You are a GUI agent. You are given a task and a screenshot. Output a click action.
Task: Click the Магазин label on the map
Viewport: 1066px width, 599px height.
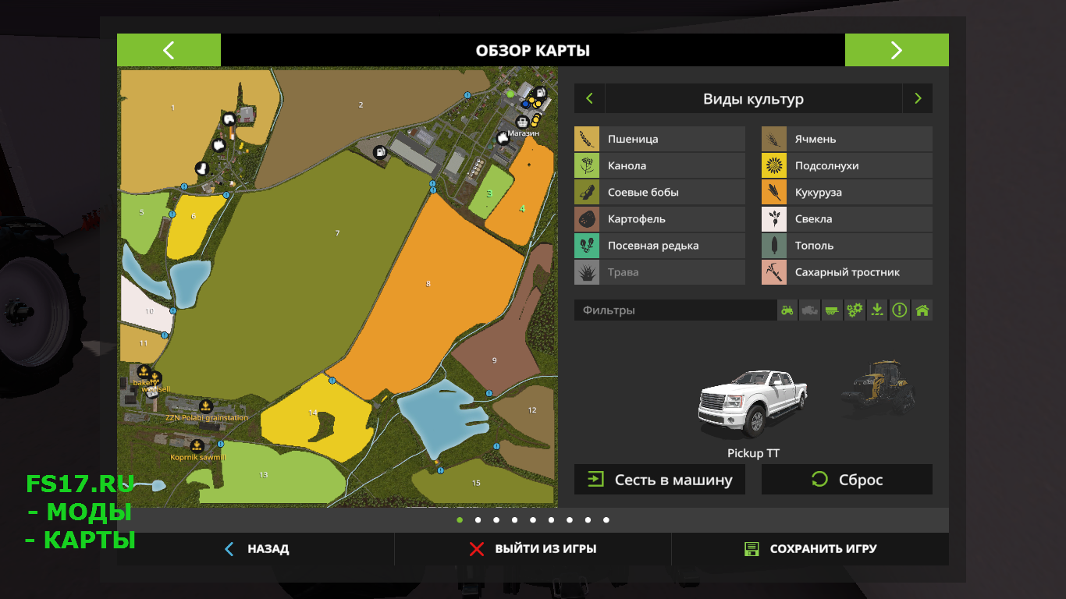[523, 133]
